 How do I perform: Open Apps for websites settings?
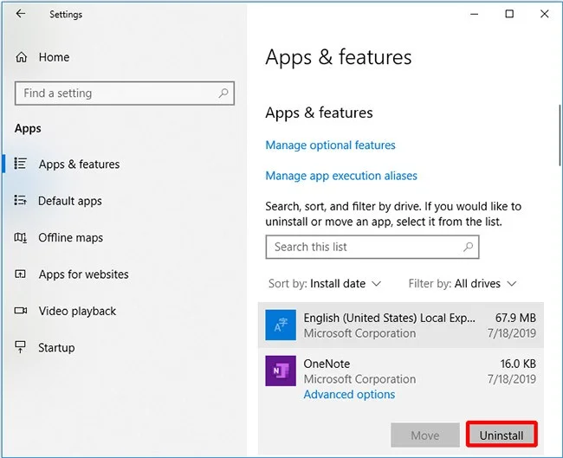pos(83,274)
